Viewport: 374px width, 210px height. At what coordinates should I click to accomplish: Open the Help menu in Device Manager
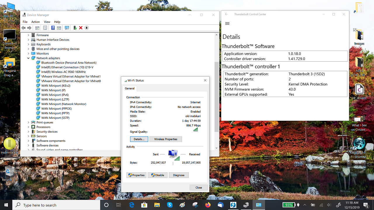click(57, 22)
